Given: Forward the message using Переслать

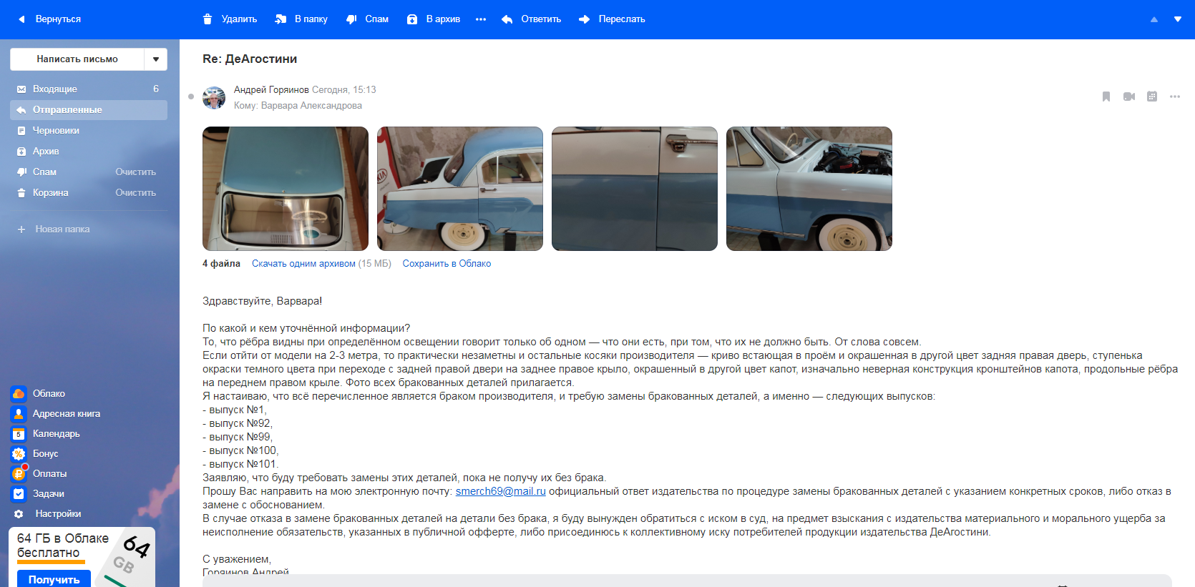Looking at the screenshot, I should (x=612, y=19).
